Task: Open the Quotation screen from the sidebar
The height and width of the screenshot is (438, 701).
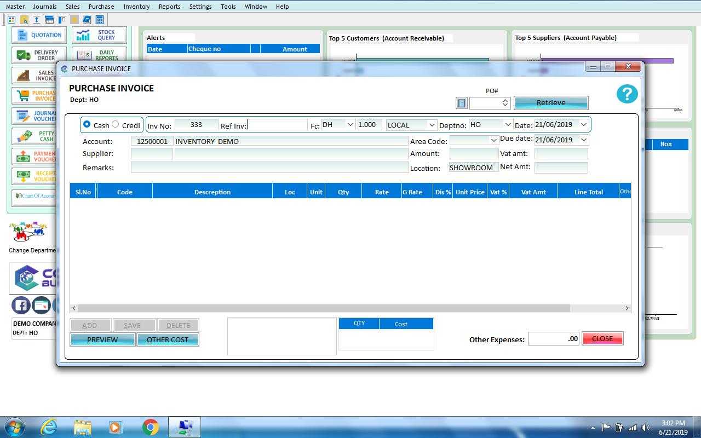Action: tap(38, 34)
